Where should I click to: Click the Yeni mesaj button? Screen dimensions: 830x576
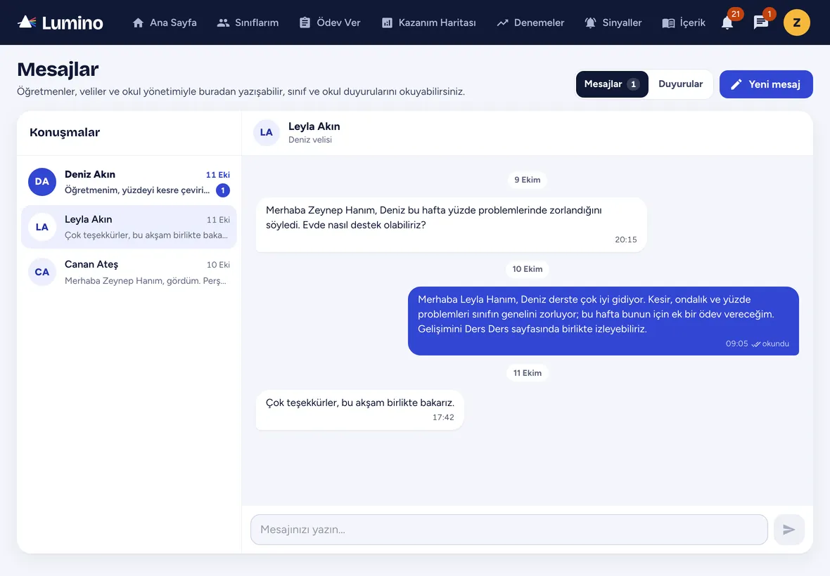pyautogui.click(x=766, y=84)
